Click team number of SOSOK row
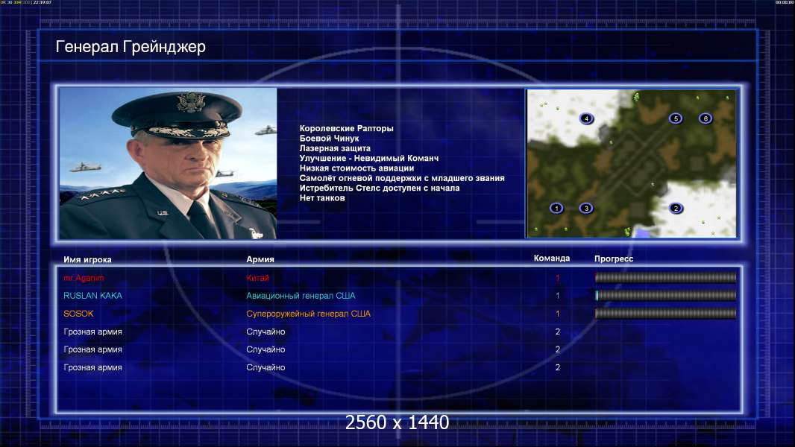Viewport: 795px width, 447px height. [x=557, y=314]
